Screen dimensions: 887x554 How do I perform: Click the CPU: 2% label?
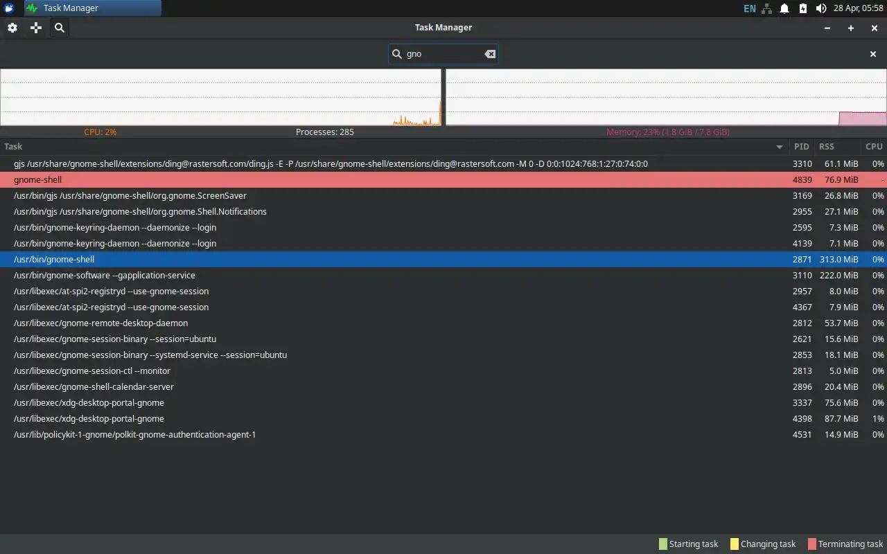pyautogui.click(x=100, y=132)
